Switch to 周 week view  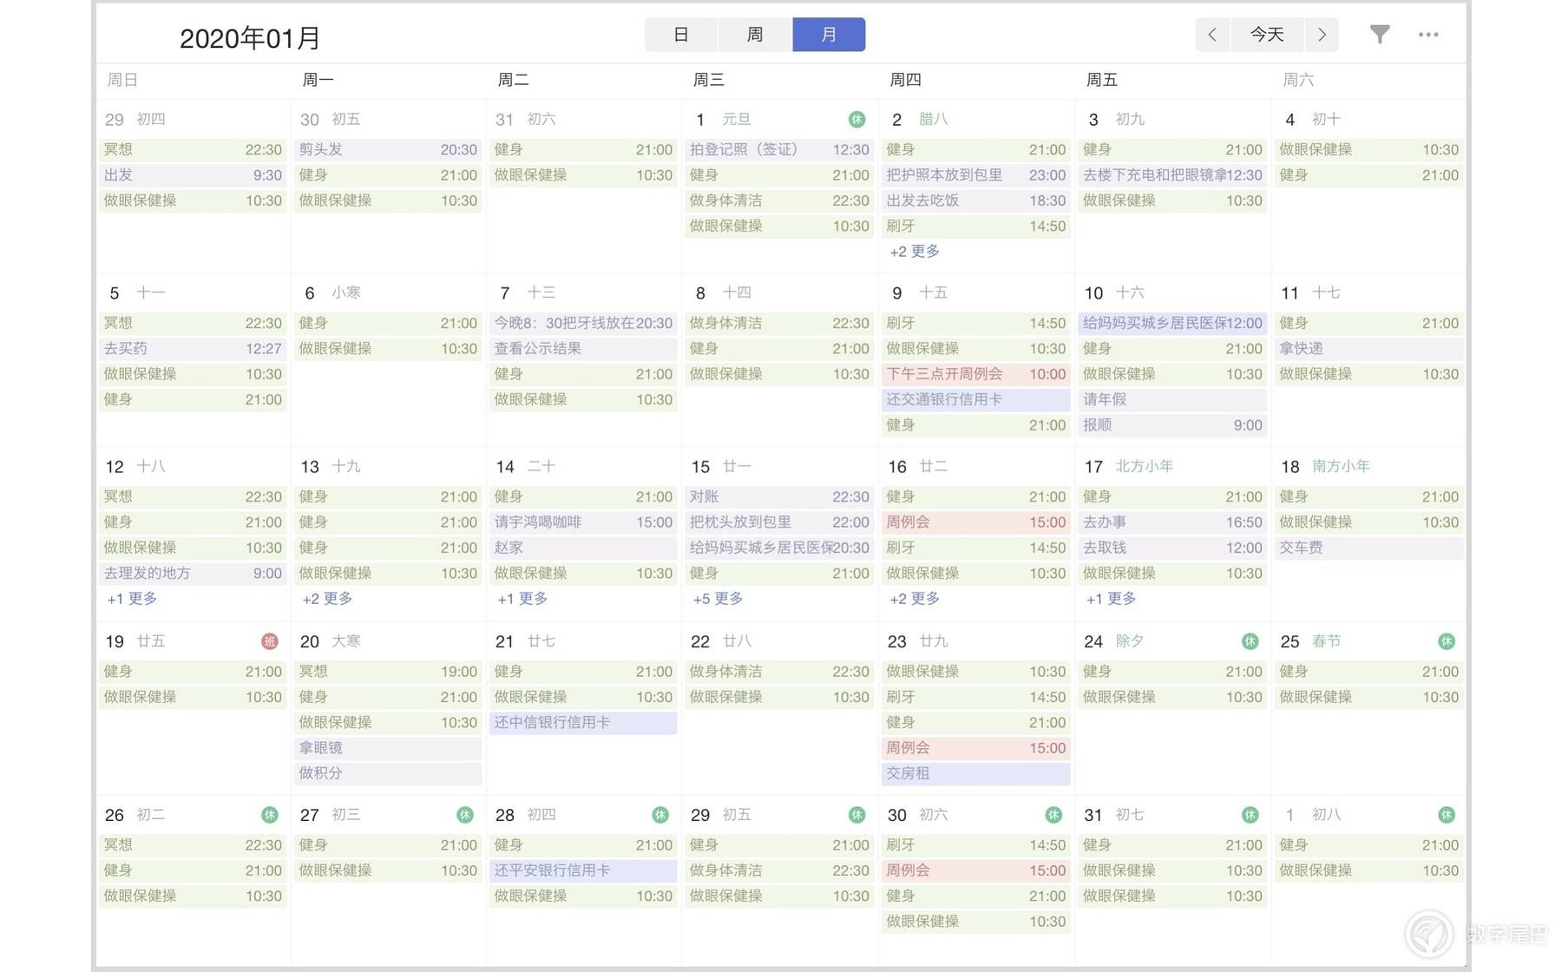coord(755,35)
